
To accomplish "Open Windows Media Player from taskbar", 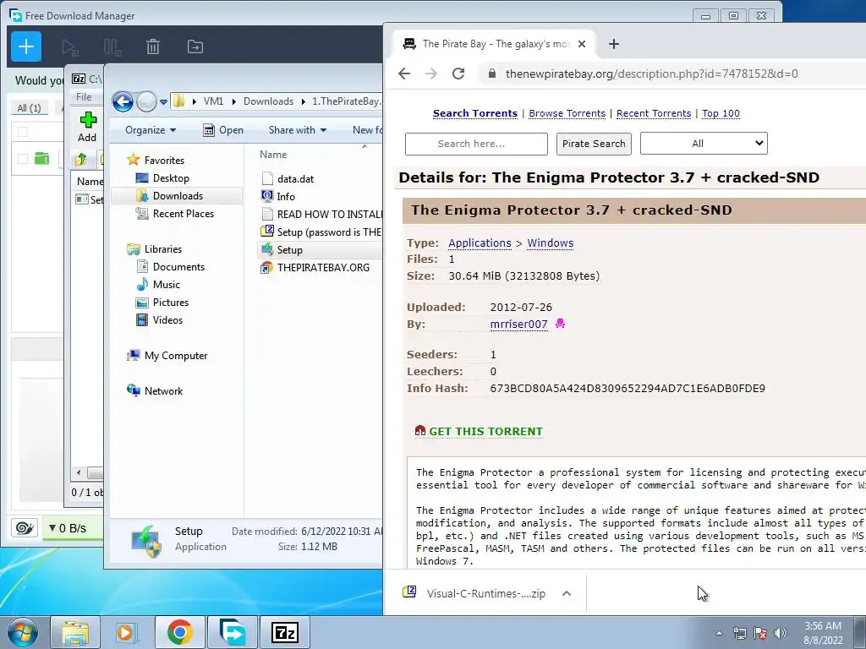I will (x=127, y=632).
